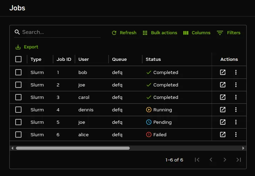Click the blue Pending clock icon
The width and height of the screenshot is (255, 176).
pyautogui.click(x=148, y=122)
